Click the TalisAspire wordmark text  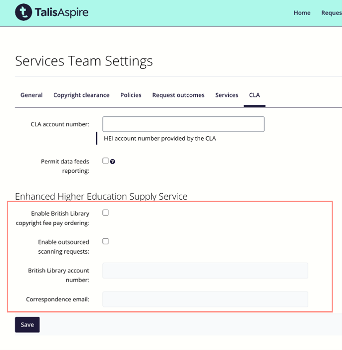point(61,12)
